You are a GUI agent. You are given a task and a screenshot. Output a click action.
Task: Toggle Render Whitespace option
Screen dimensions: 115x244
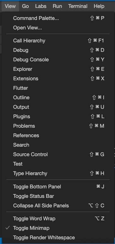pyautogui.click(x=58, y=238)
